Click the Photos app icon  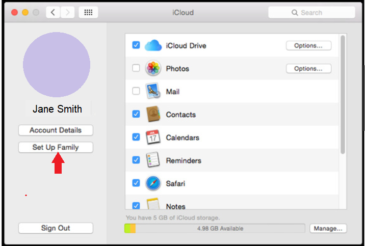(153, 68)
